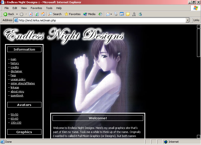Screen dimensions: 201x145
Task: Click the Print icon in toolbar
Action: [116, 14]
